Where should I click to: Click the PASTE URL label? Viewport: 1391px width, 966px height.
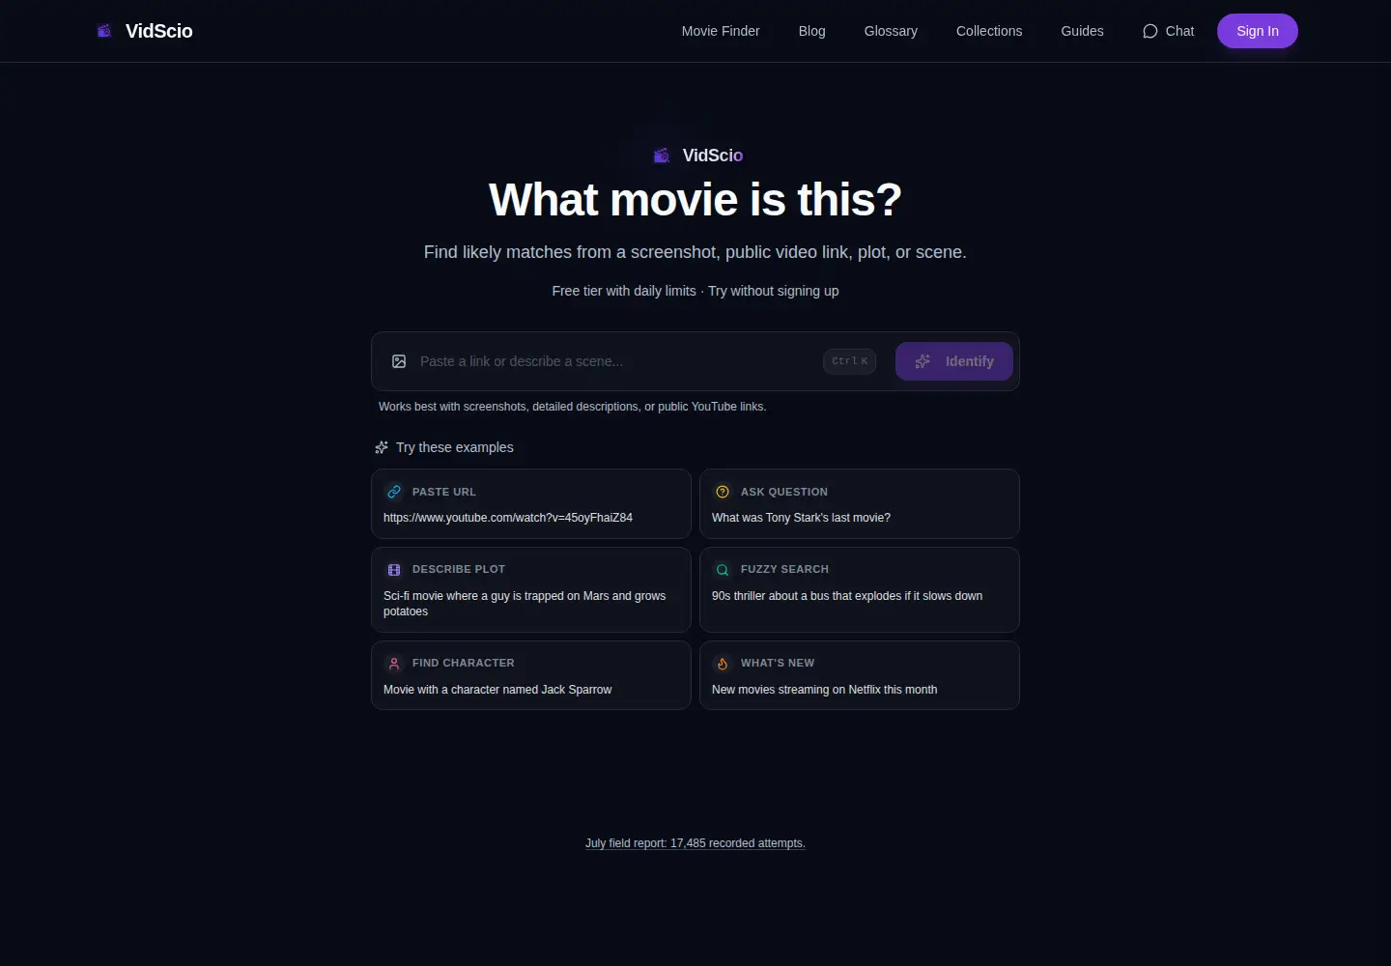[x=444, y=492]
